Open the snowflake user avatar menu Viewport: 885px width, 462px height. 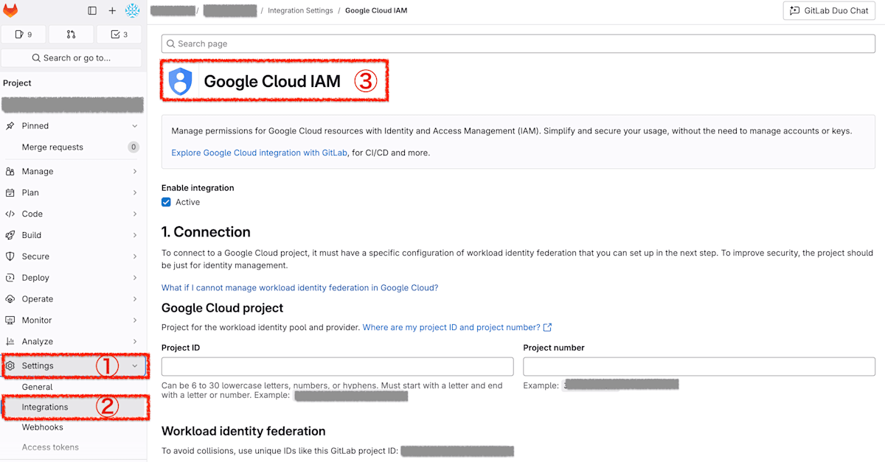[133, 10]
